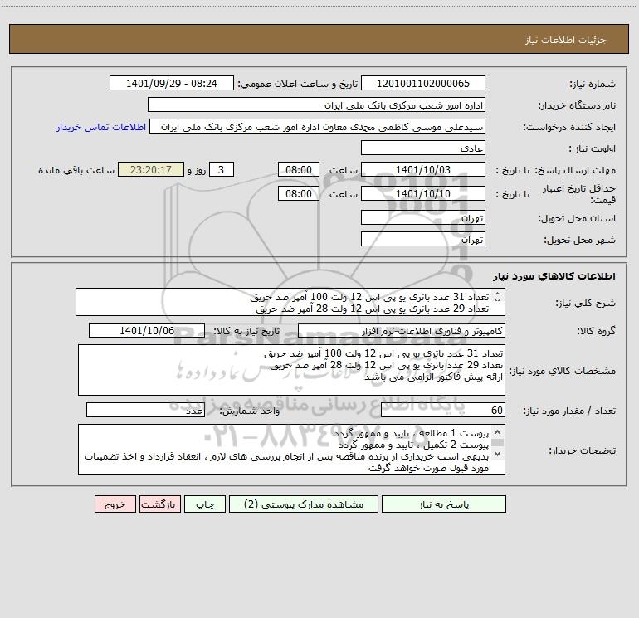Viewport: 639px width, 618px height.
Task: Click label ساعت باقی مانده
Action: point(76,170)
